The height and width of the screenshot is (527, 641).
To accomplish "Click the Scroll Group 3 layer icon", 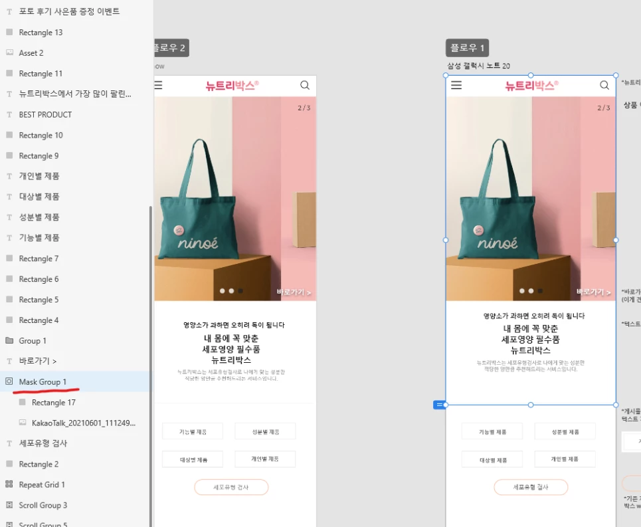I will 9,504.
